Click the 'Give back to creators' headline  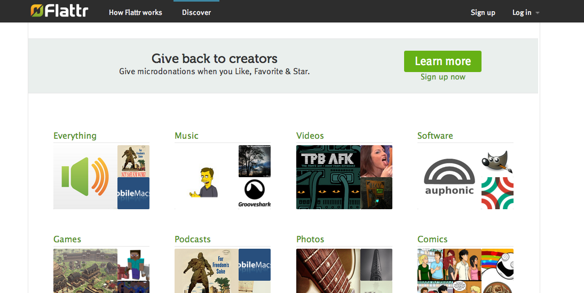215,59
